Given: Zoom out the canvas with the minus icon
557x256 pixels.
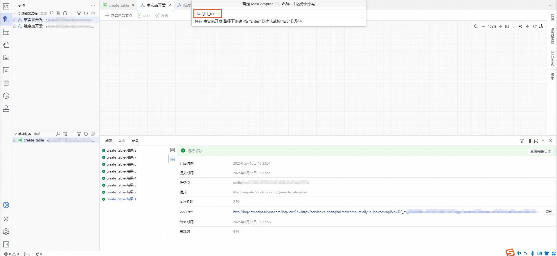Looking at the screenshot, I should click(484, 26).
